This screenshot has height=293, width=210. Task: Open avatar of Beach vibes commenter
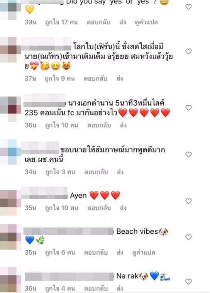(10, 237)
